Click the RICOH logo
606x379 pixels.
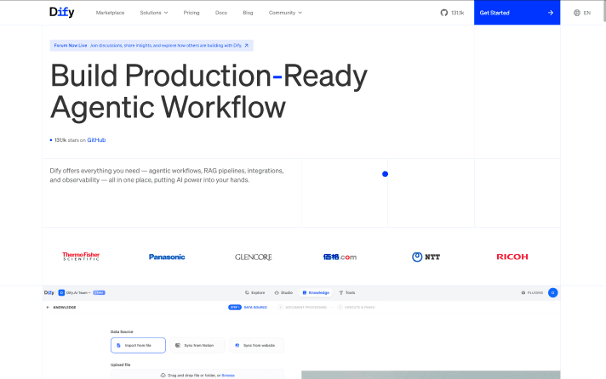[512, 257]
